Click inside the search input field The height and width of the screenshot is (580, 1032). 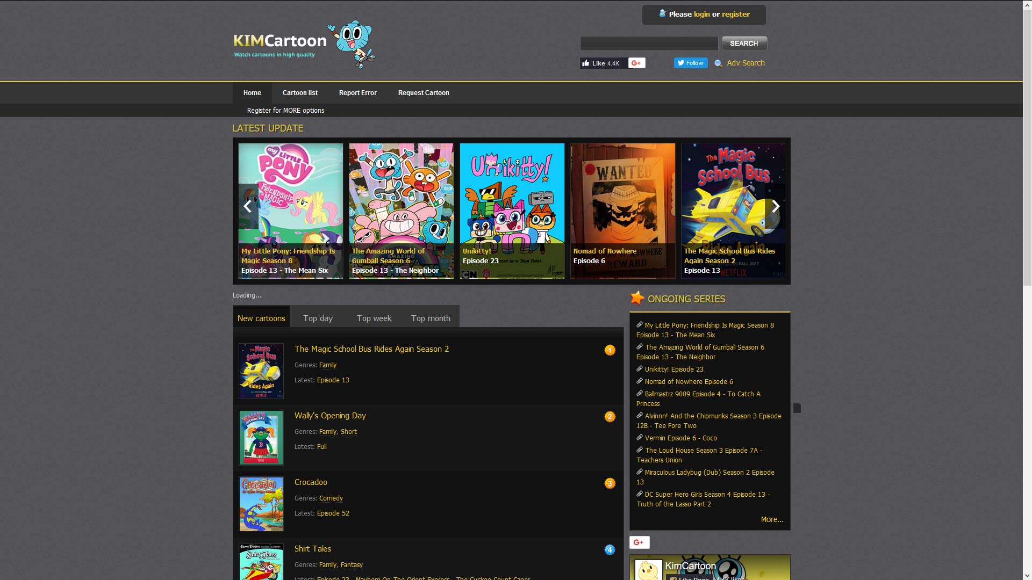[x=649, y=43]
